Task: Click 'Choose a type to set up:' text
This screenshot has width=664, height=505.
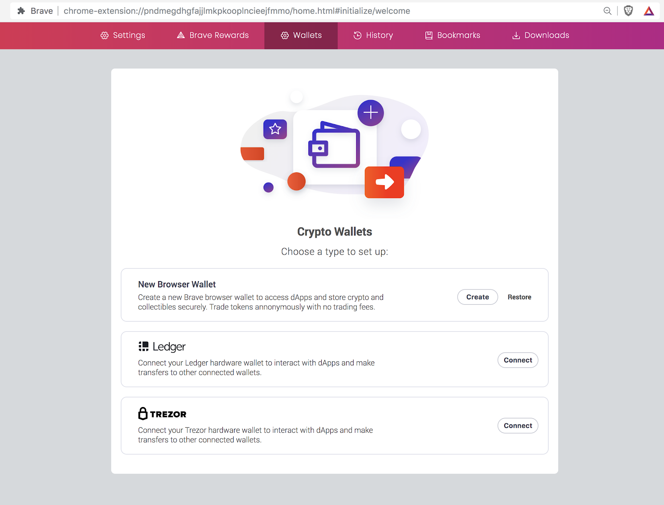Action: pyautogui.click(x=334, y=252)
